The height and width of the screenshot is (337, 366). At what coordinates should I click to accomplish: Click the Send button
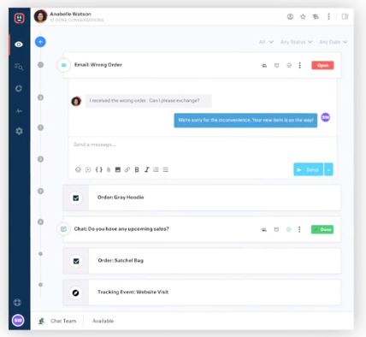pos(308,169)
